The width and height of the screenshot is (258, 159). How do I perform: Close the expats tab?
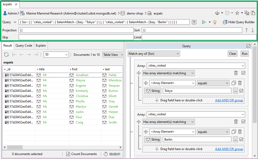[x=16, y=4]
